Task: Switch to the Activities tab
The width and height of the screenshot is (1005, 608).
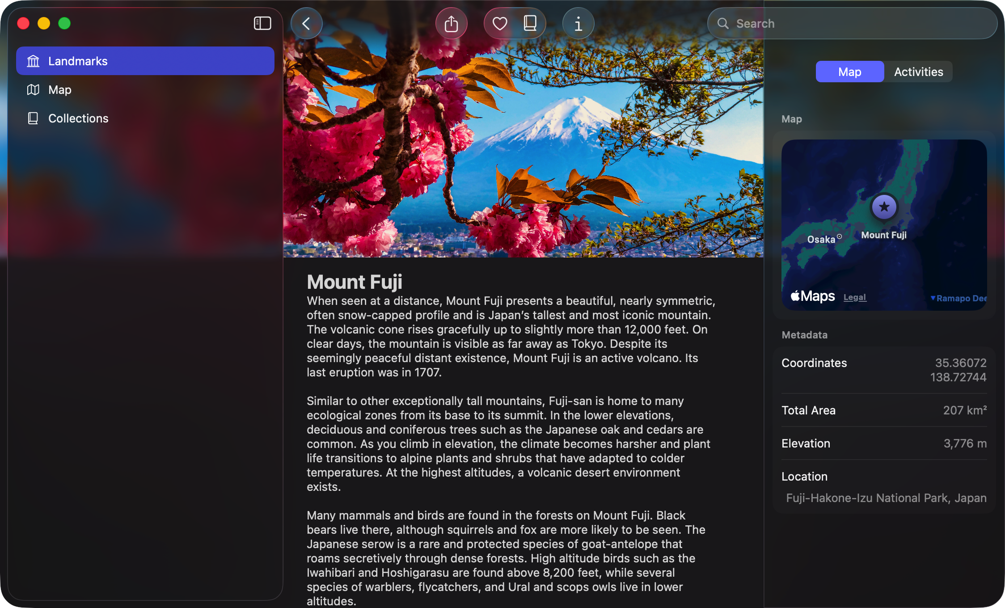Action: pos(918,72)
